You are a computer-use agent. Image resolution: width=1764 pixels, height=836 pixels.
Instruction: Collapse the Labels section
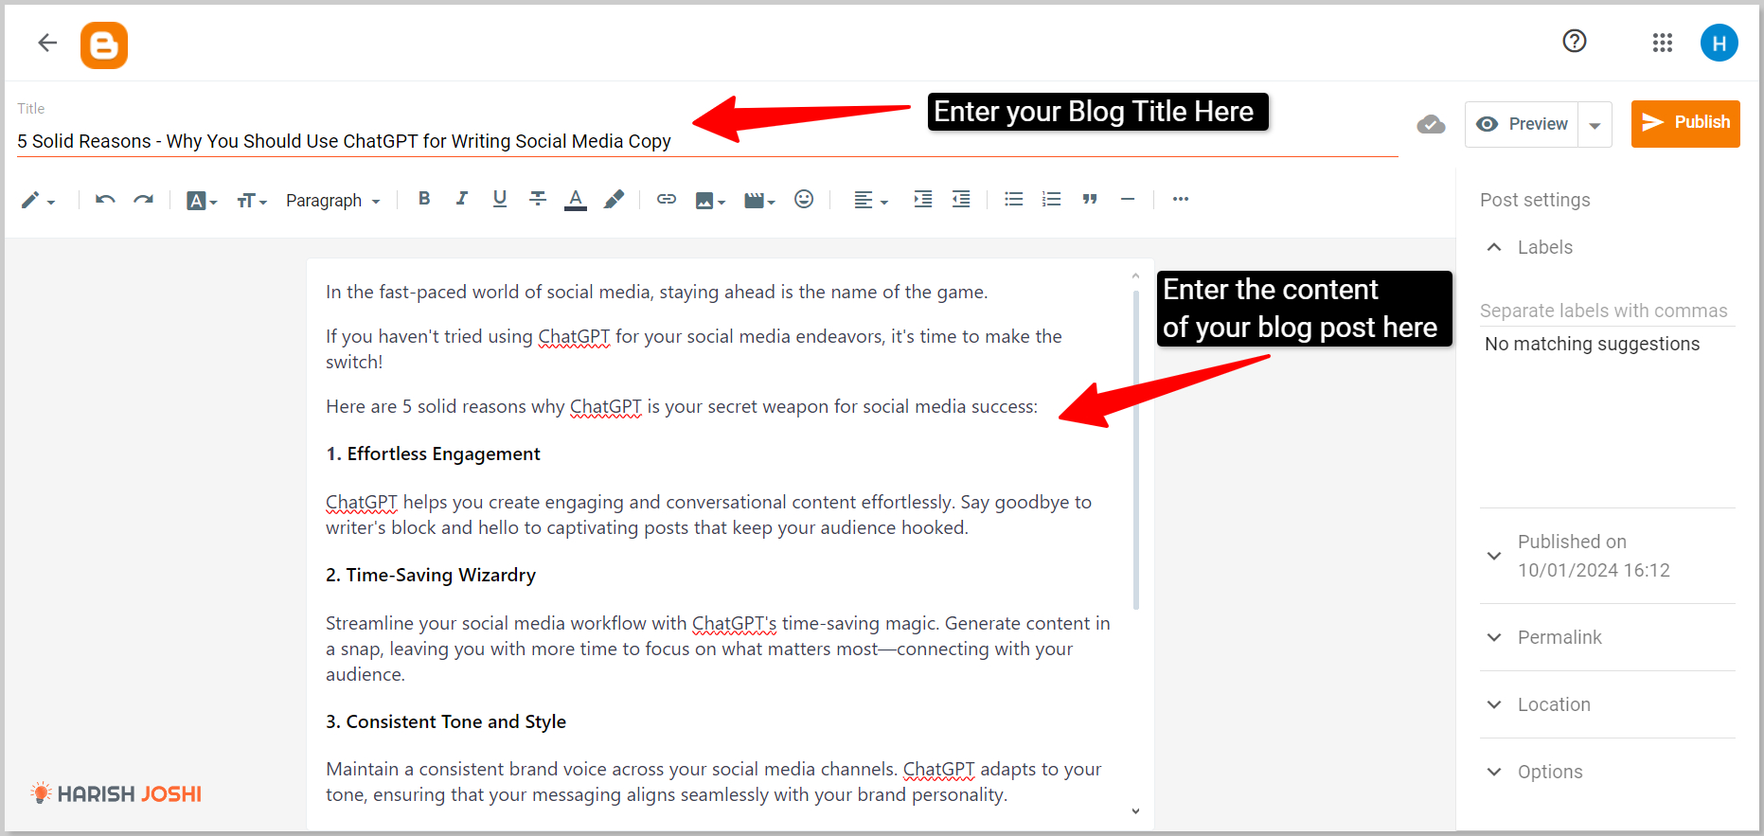pos(1494,247)
